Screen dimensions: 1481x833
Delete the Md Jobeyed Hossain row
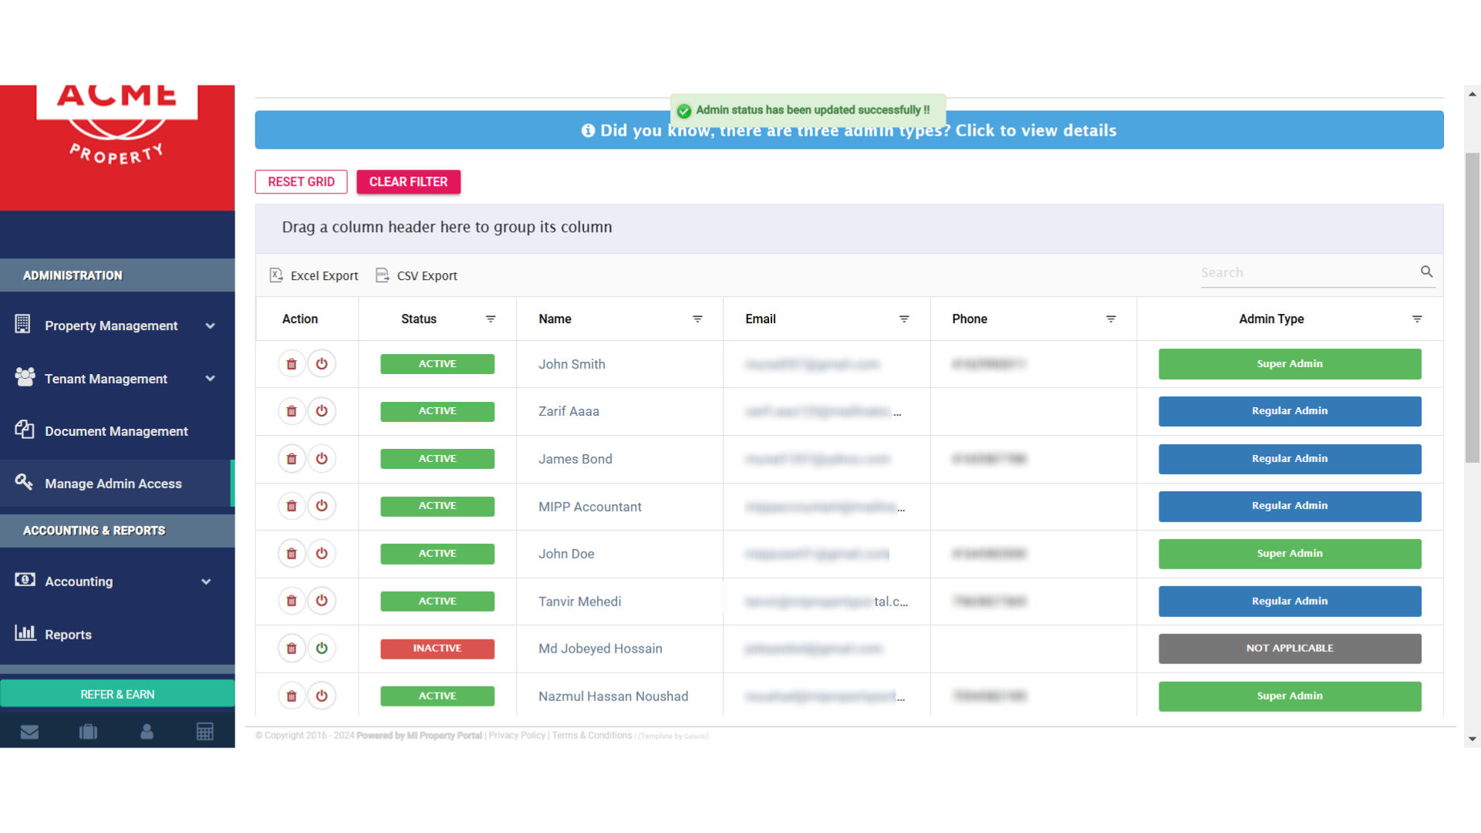[x=292, y=649]
